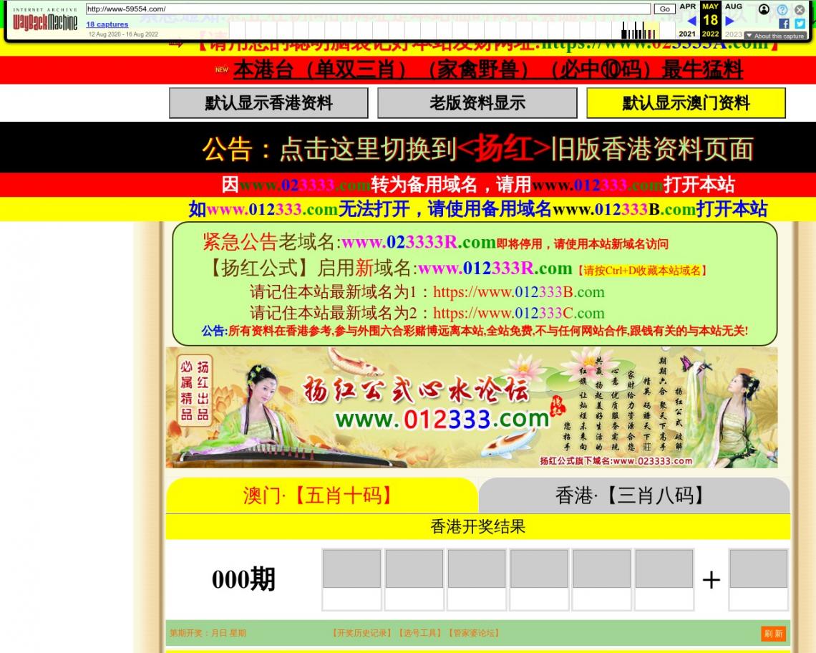Open the www.023333R.com old domain link
Screen dimensions: 816x653
pyautogui.click(x=419, y=242)
